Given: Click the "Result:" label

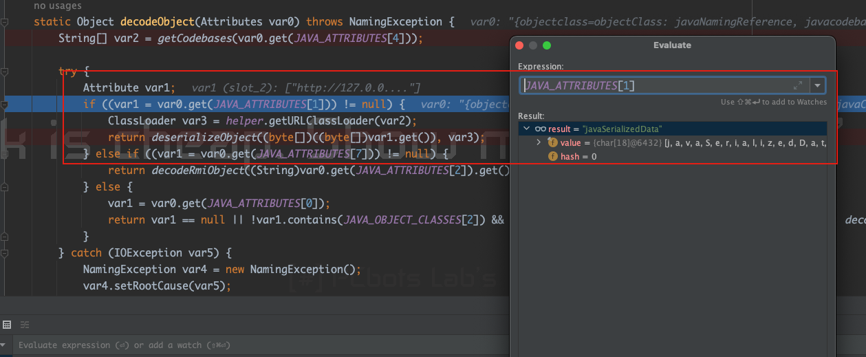Looking at the screenshot, I should (x=531, y=116).
